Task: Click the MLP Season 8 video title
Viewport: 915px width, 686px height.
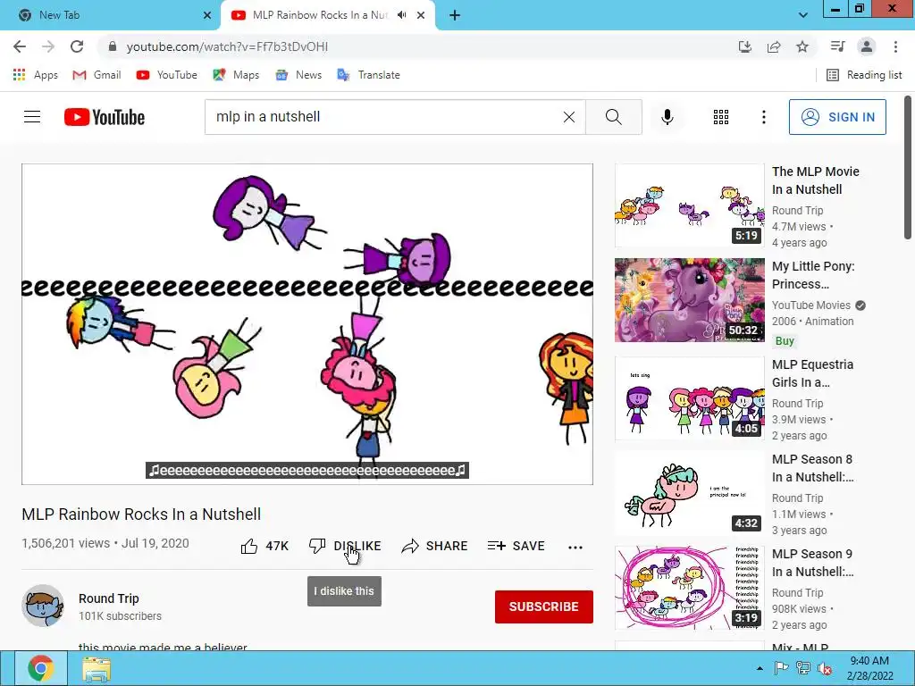Action: point(812,468)
